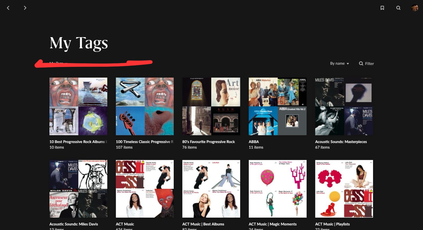Click the 'ABBA' tag title
The image size is (423, 230).
254,142
